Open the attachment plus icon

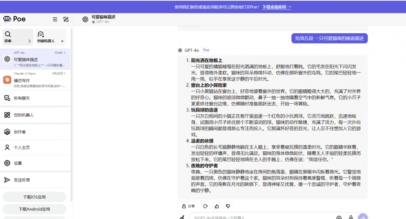pyautogui.click(x=339, y=218)
